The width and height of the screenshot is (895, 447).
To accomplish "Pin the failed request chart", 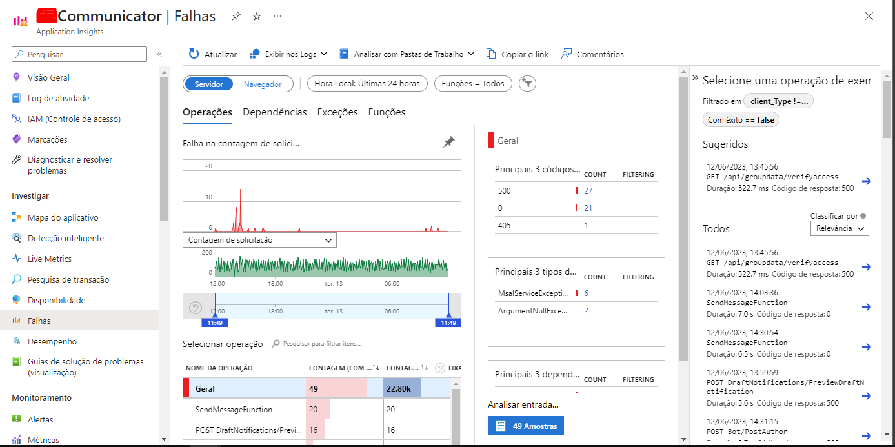I will click(x=448, y=143).
